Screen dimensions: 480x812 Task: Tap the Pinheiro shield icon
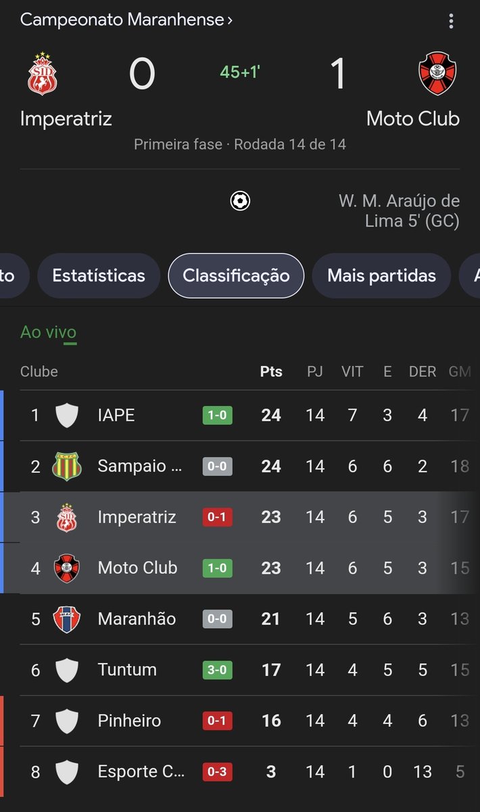(66, 721)
